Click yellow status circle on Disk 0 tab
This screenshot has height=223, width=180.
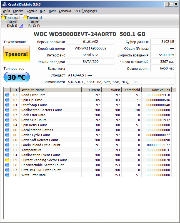click(3, 18)
